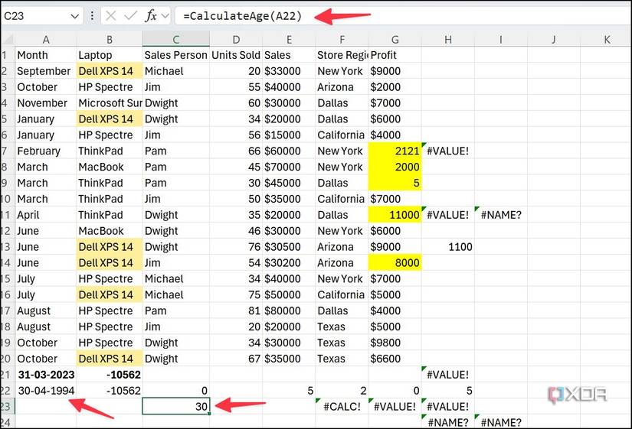Select column E header
The image size is (632, 429).
coord(289,40)
